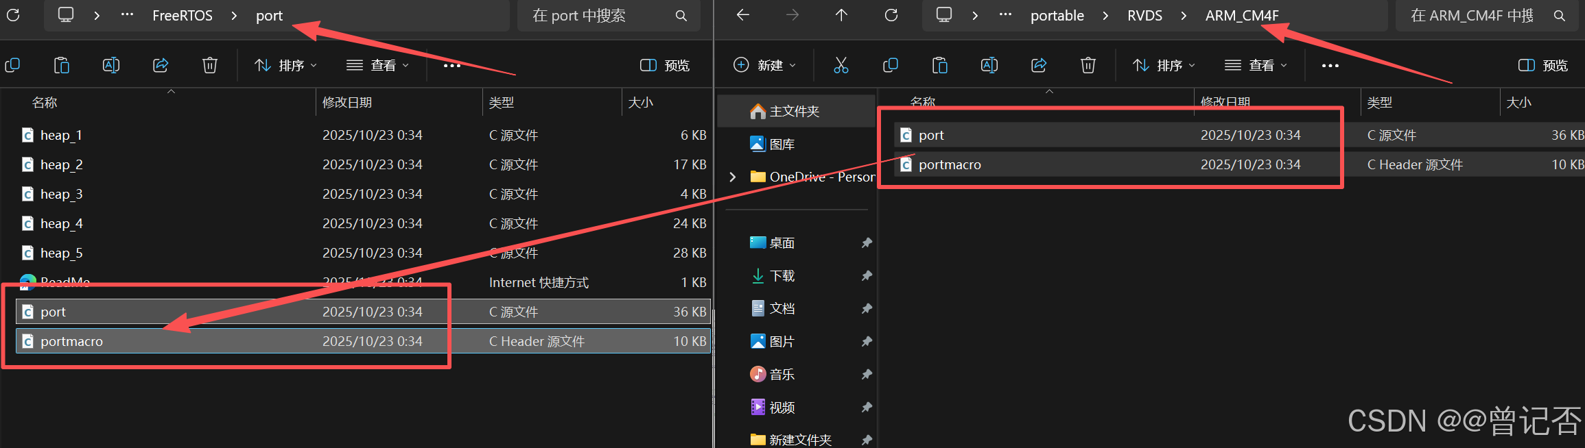Expand OneDrive node in navigation pane
The height and width of the screenshot is (448, 1585).
[733, 177]
